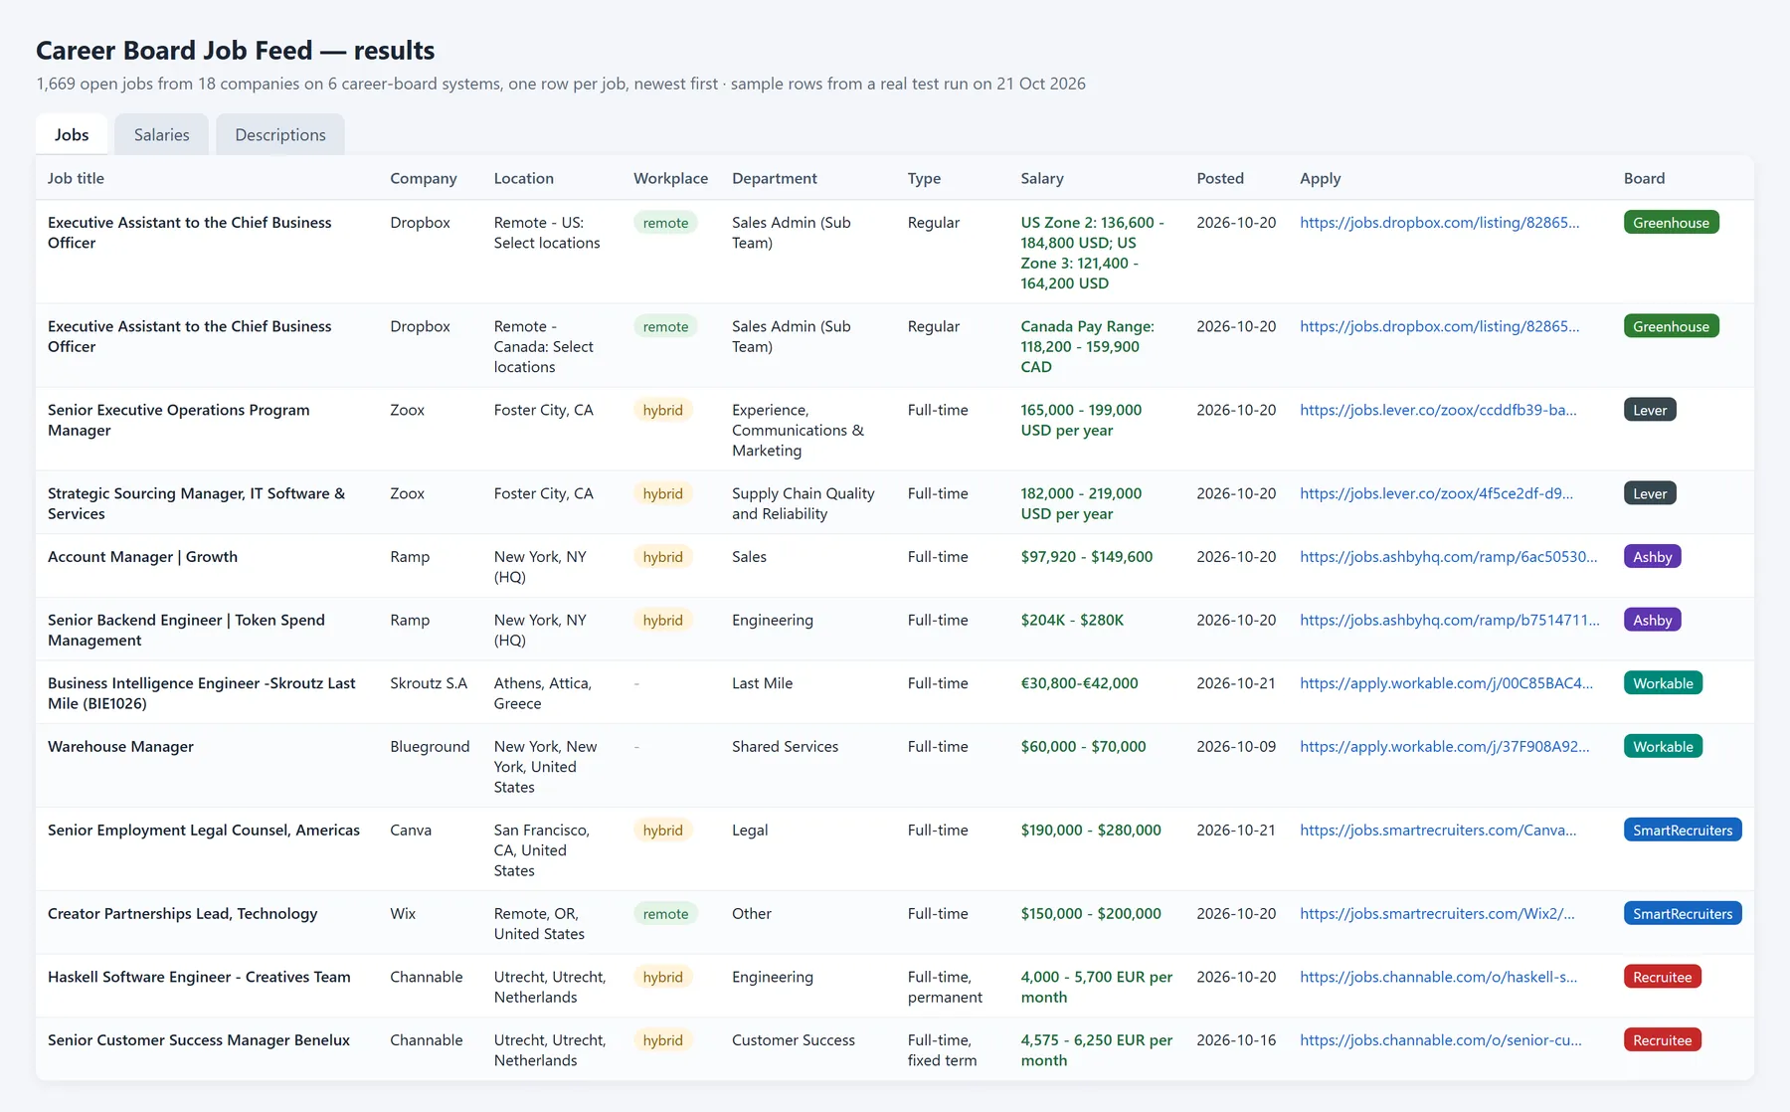1790x1112 pixels.
Task: Follow the Zoox Strategic Sourcing Manager link
Action: click(x=1436, y=493)
